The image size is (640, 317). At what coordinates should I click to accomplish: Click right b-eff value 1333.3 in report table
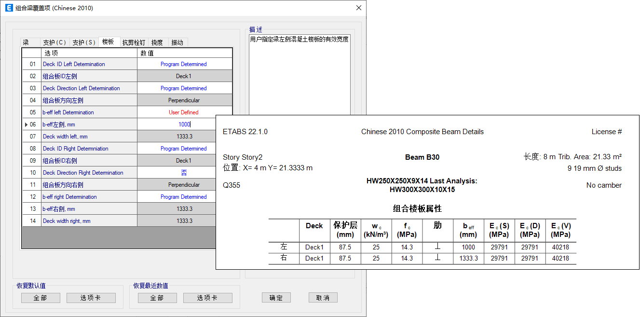468,258
